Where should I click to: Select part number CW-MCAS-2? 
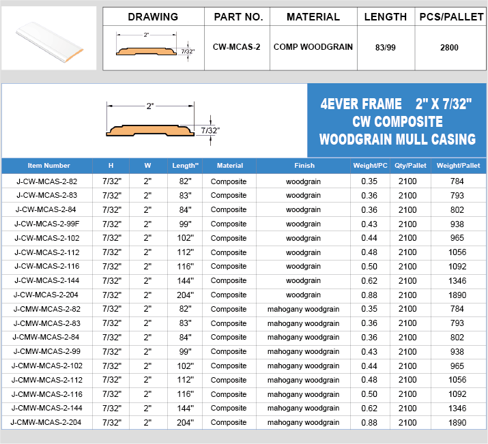tap(236, 47)
